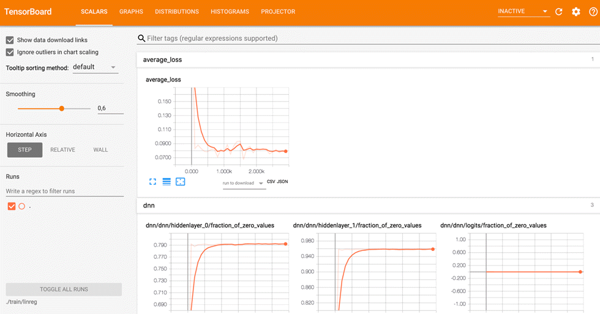Fit domain to data icon
600x314 pixels.
pyautogui.click(x=180, y=182)
